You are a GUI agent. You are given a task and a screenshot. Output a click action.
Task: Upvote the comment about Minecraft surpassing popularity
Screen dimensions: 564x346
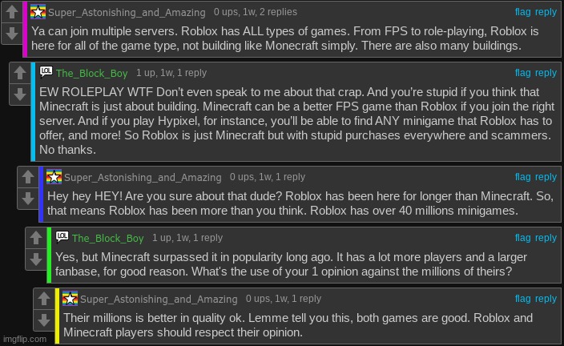point(35,238)
